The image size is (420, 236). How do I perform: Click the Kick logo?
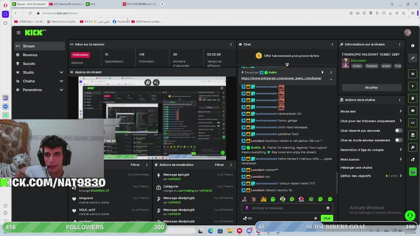click(x=35, y=32)
